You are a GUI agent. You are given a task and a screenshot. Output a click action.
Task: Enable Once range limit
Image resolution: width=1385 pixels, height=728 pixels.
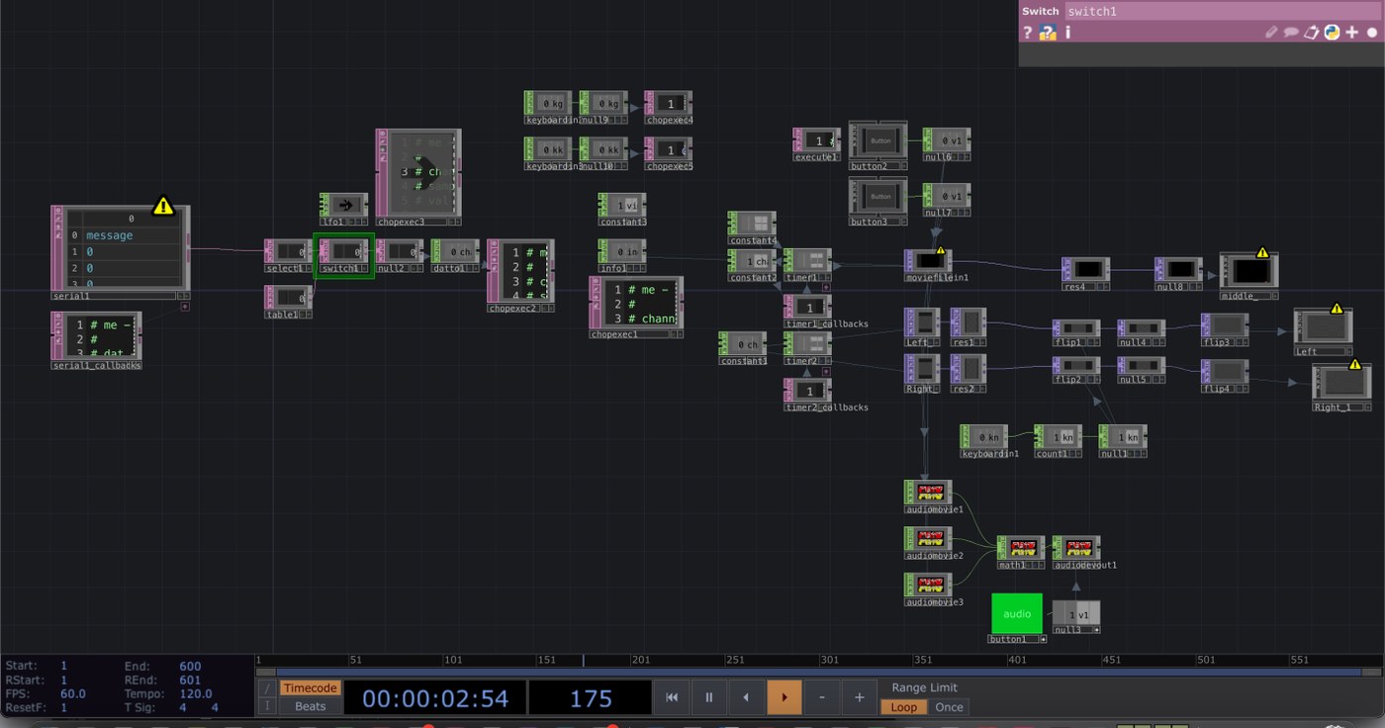tap(949, 707)
